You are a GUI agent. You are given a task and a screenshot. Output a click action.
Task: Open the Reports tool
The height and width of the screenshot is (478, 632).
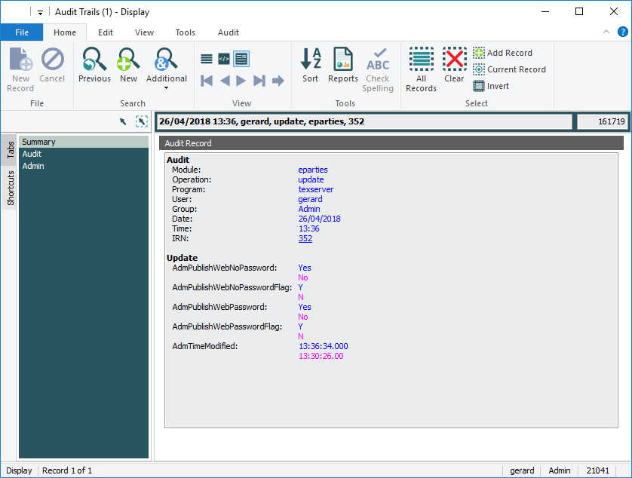[x=343, y=65]
